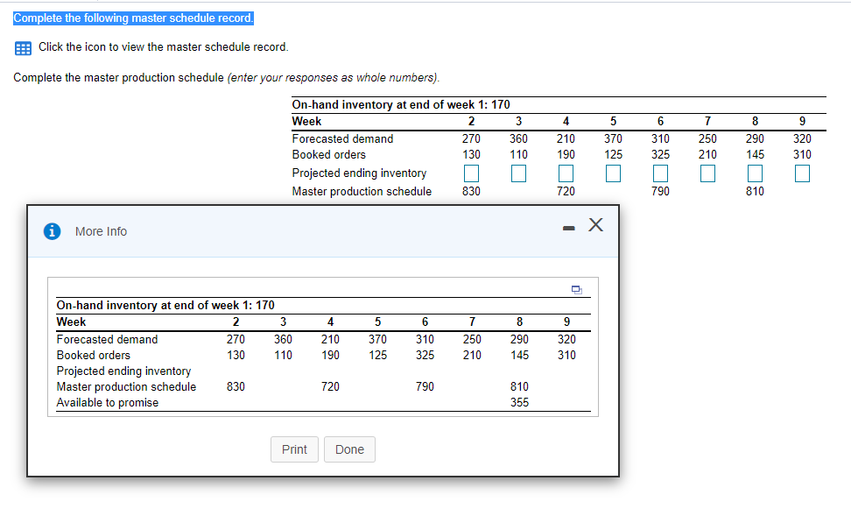Click week 5 booked orders 125 in dialog
This screenshot has width=851, height=523.
pos(377,355)
